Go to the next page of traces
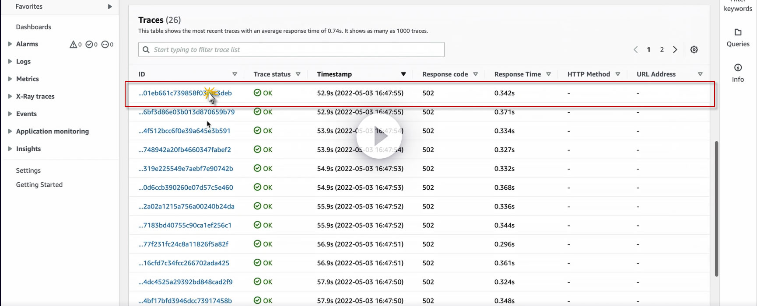Viewport: 757px width, 306px height. 675,49
